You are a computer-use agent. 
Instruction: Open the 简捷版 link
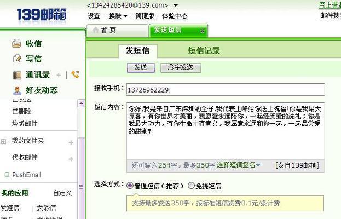click(145, 16)
